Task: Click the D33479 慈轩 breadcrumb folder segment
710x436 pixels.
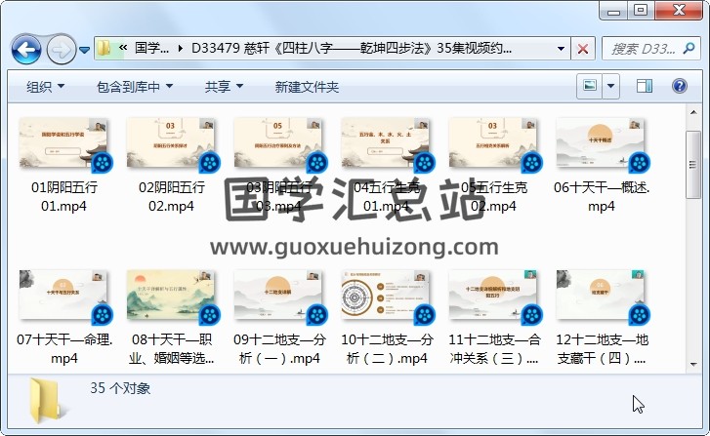Action: 352,48
